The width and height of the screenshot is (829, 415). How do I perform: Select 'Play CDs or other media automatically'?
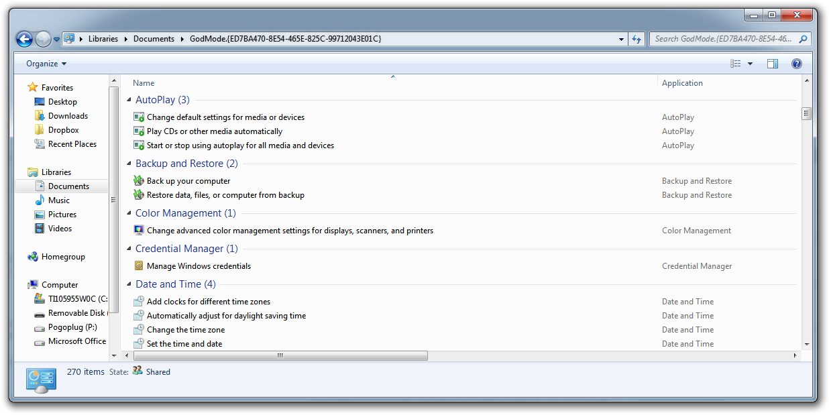coord(215,131)
